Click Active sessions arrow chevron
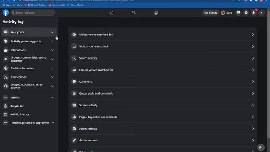270x152 pixels. [253, 140]
